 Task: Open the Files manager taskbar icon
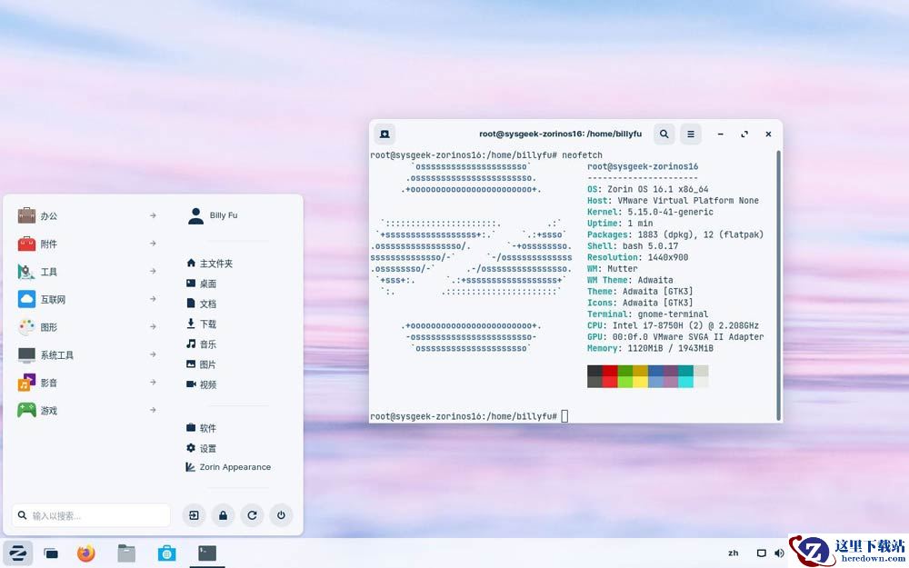126,553
